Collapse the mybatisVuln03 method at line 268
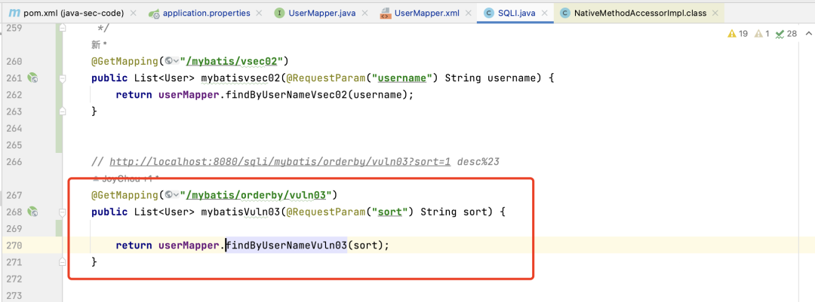Image resolution: width=815 pixels, height=302 pixels. pyautogui.click(x=63, y=212)
